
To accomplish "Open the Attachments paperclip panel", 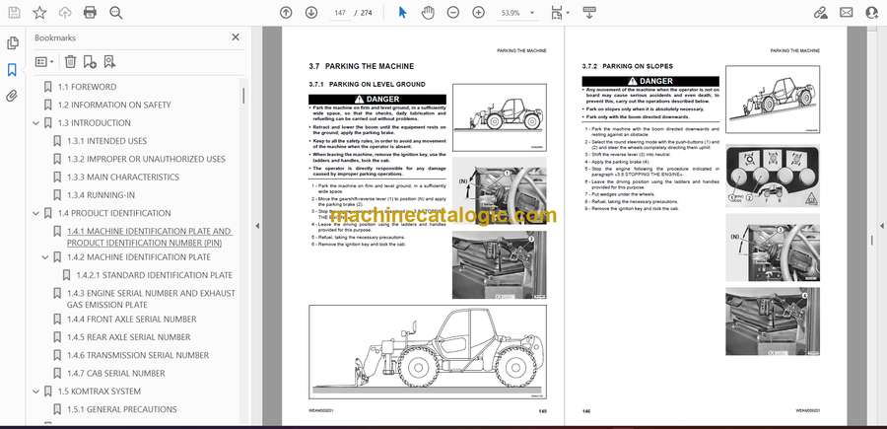I will [12, 97].
